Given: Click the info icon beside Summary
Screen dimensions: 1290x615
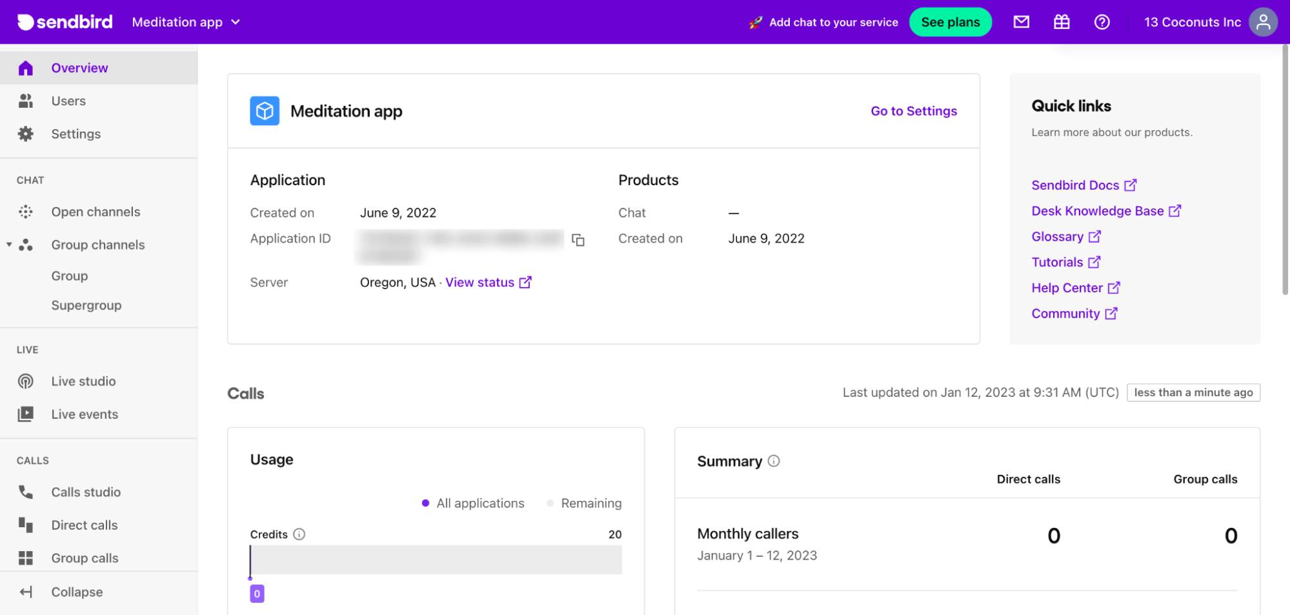Looking at the screenshot, I should (774, 461).
